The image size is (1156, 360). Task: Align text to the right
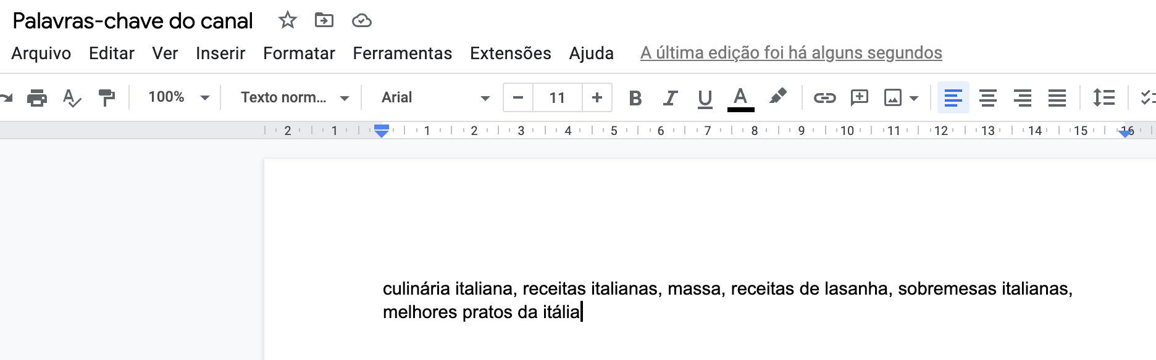1023,97
